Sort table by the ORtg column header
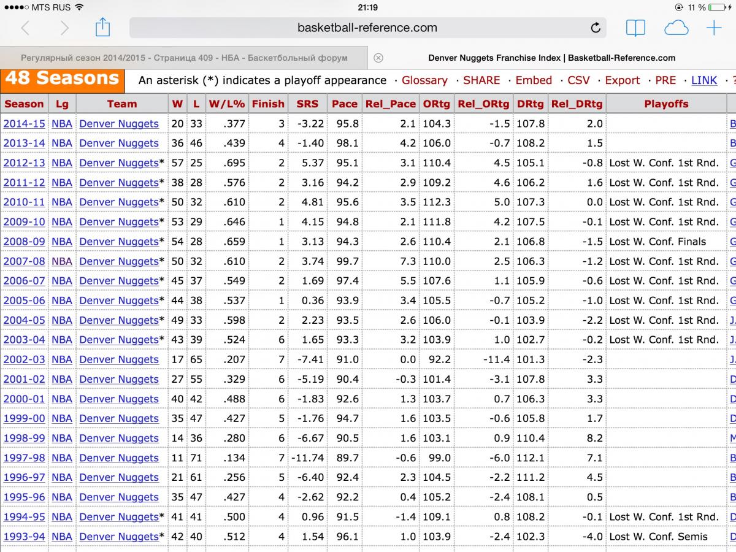Viewport: 736px width, 552px height. click(437, 104)
